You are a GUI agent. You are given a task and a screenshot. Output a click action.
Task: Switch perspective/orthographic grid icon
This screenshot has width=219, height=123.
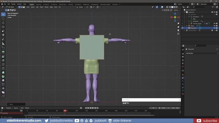tap(178, 34)
